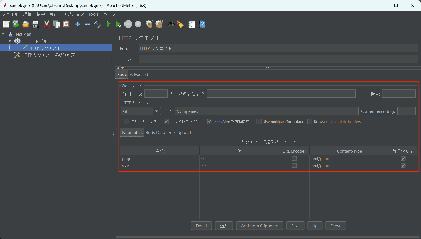Click the Down button
Viewport: 421px width, 239px height.
tap(336, 226)
